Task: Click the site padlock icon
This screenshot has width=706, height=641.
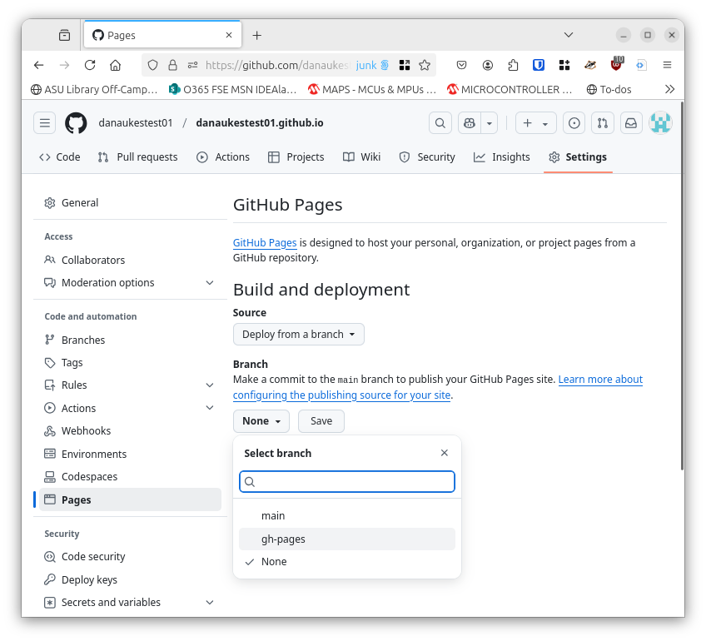Action: pyautogui.click(x=172, y=65)
